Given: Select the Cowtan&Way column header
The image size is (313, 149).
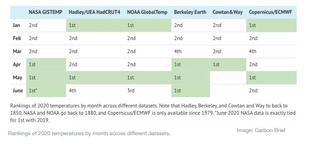Looking at the screenshot, I should 228,12.
